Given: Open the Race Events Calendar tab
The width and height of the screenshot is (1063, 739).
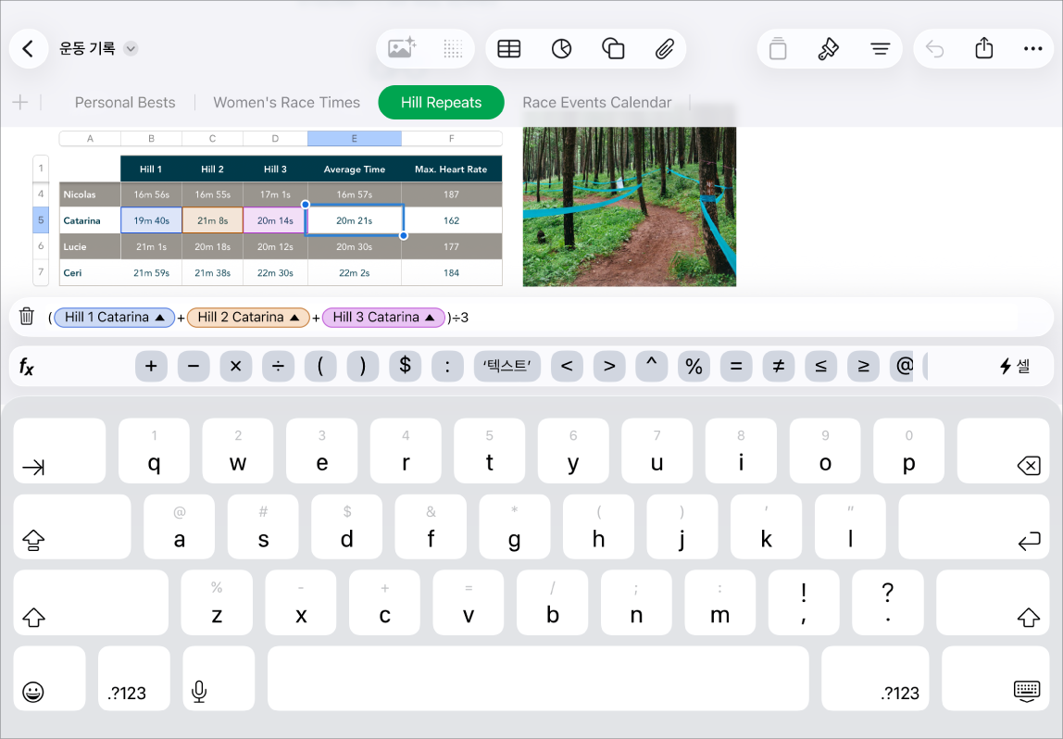Looking at the screenshot, I should [596, 103].
